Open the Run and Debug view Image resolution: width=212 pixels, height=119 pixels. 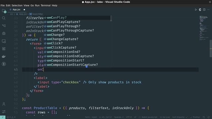point(4,33)
